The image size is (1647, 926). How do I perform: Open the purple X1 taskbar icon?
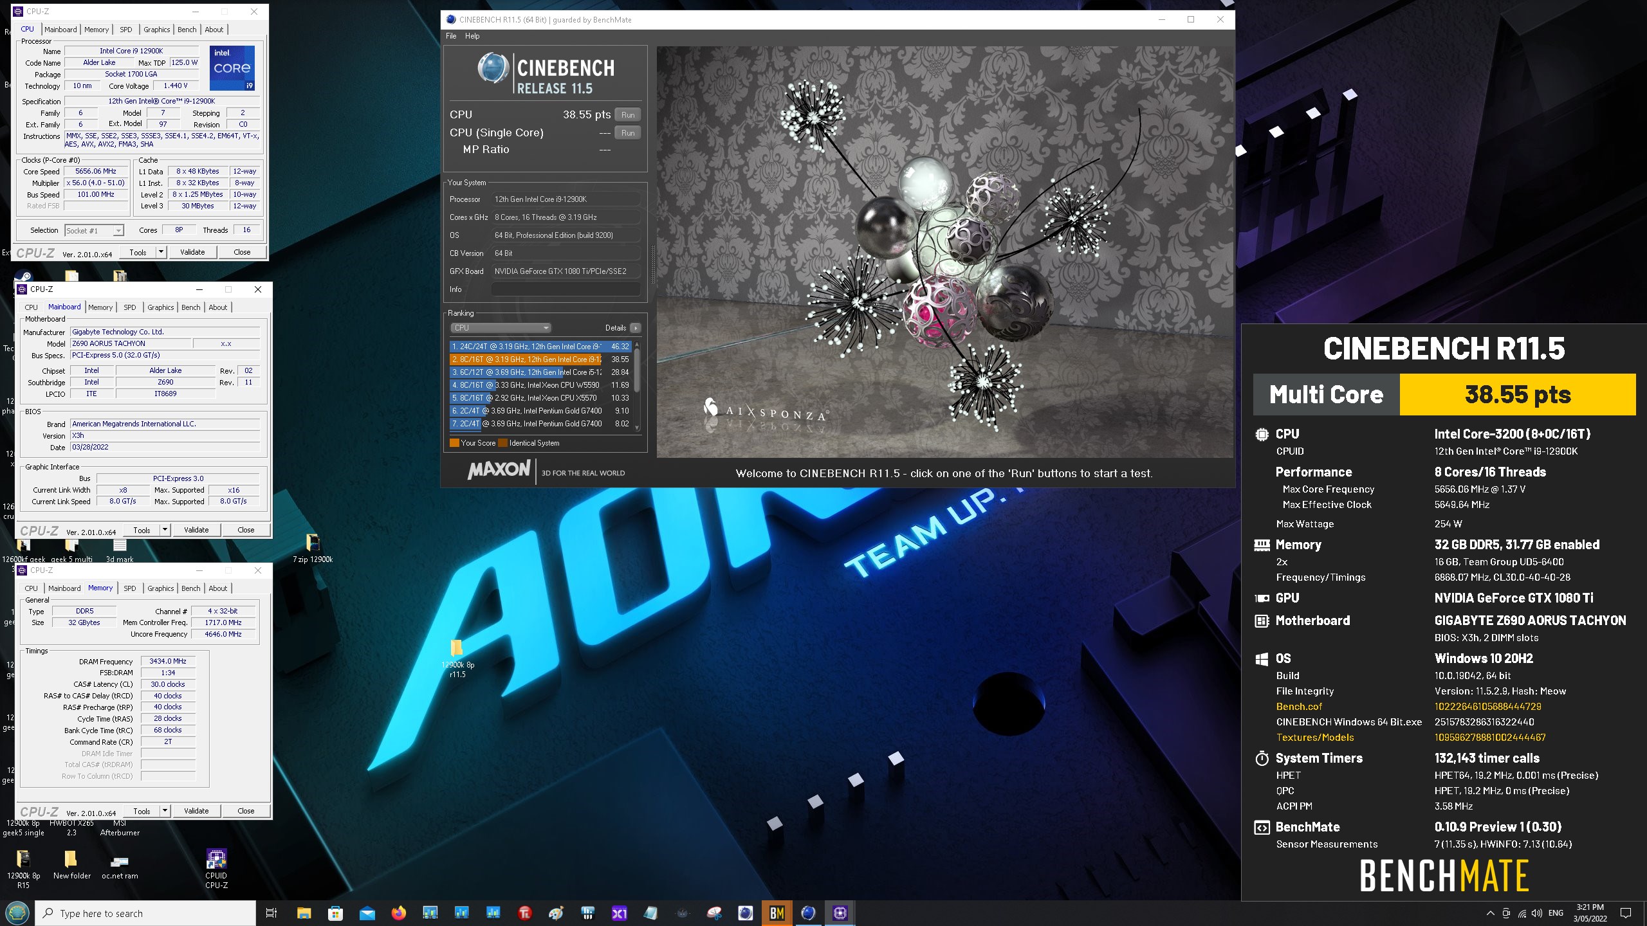pyautogui.click(x=619, y=912)
